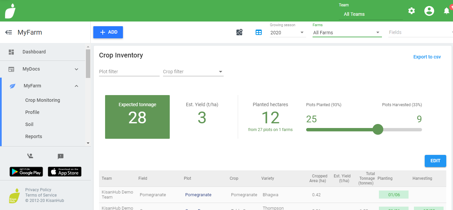Click the Variety column header
Image resolution: width=453 pixels, height=210 pixels.
[x=268, y=178]
